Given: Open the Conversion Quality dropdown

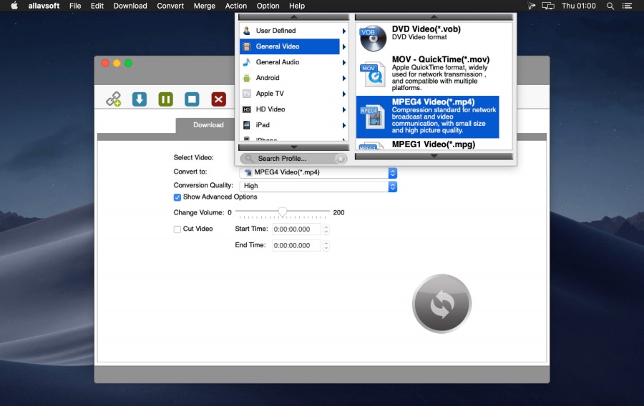Looking at the screenshot, I should (x=318, y=186).
